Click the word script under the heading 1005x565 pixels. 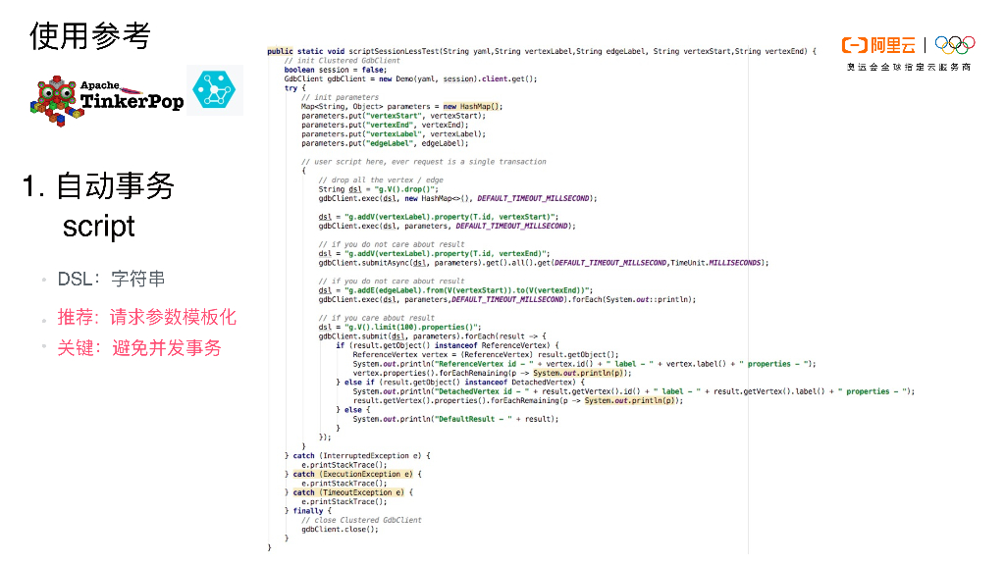click(x=99, y=227)
